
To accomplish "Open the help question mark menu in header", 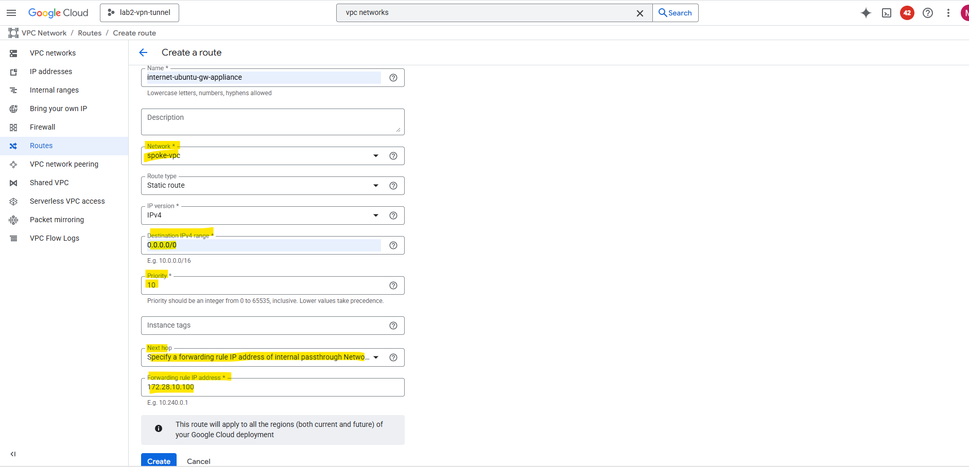I will 928,13.
